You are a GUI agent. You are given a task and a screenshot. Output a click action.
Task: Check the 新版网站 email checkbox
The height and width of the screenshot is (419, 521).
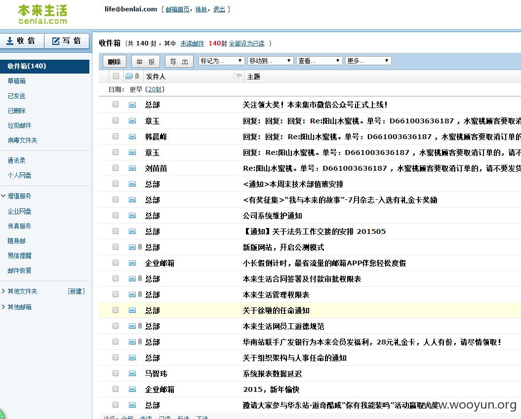116,247
